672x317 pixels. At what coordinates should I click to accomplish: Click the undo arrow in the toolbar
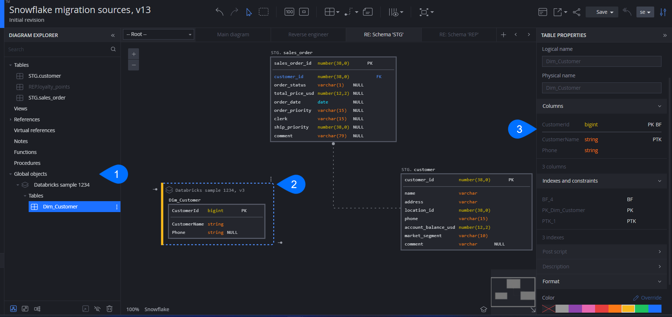(219, 12)
